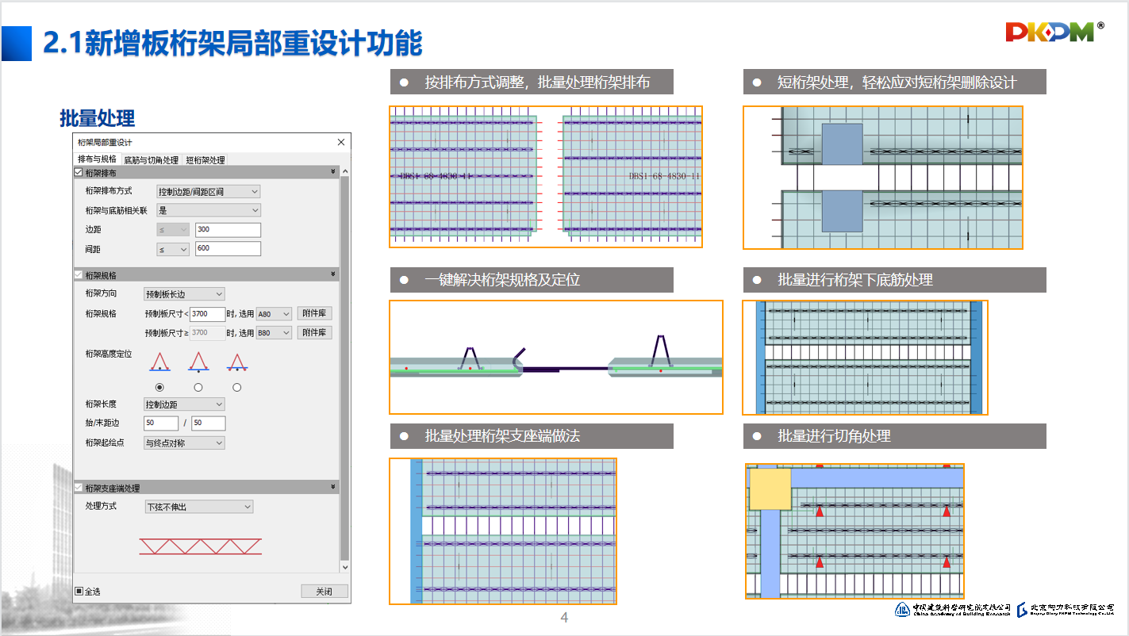Click the slide page number 4

[x=564, y=618]
